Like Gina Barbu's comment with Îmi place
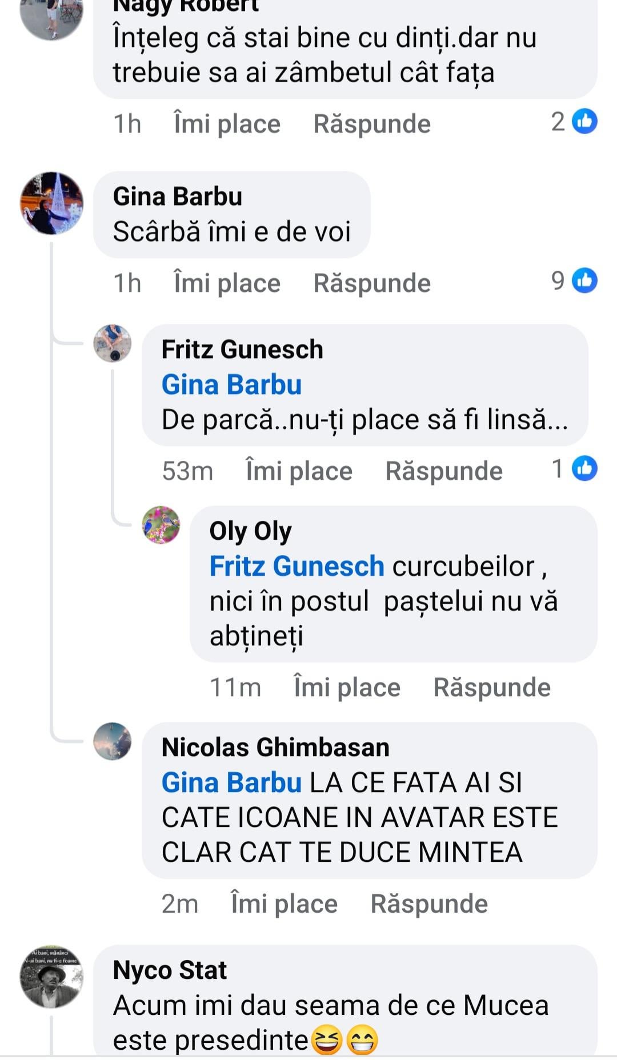This screenshot has height=1060, width=617. (227, 283)
